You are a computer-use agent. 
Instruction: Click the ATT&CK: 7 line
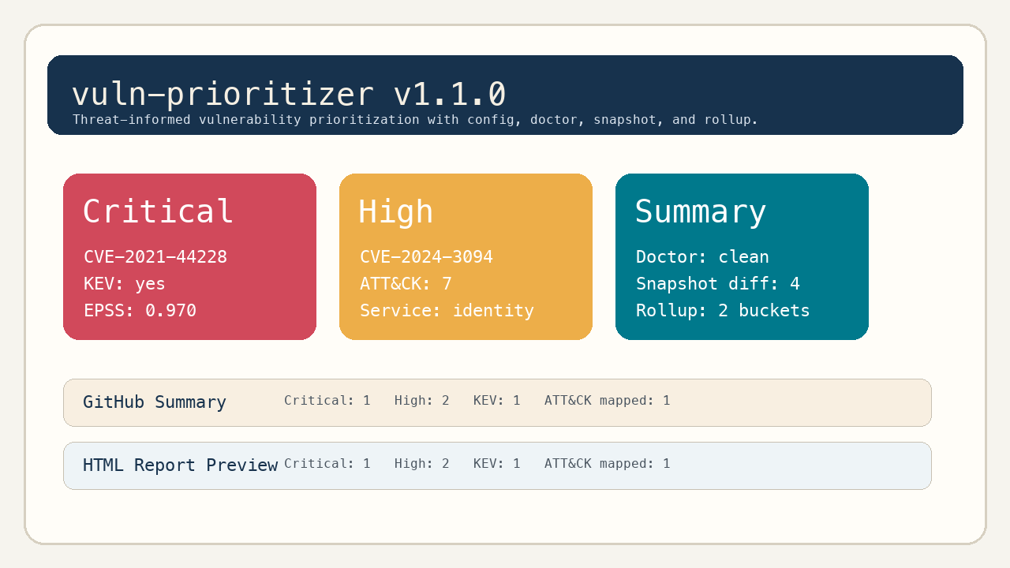click(406, 284)
